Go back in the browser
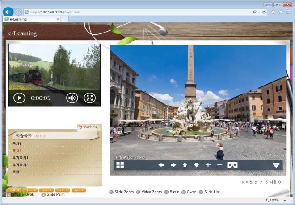Viewport: 295px width, 205px height. (x=8, y=12)
